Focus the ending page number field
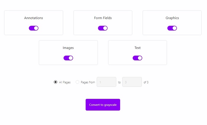Image resolution: width=207 pixels, height=125 pixels. pos(132,82)
